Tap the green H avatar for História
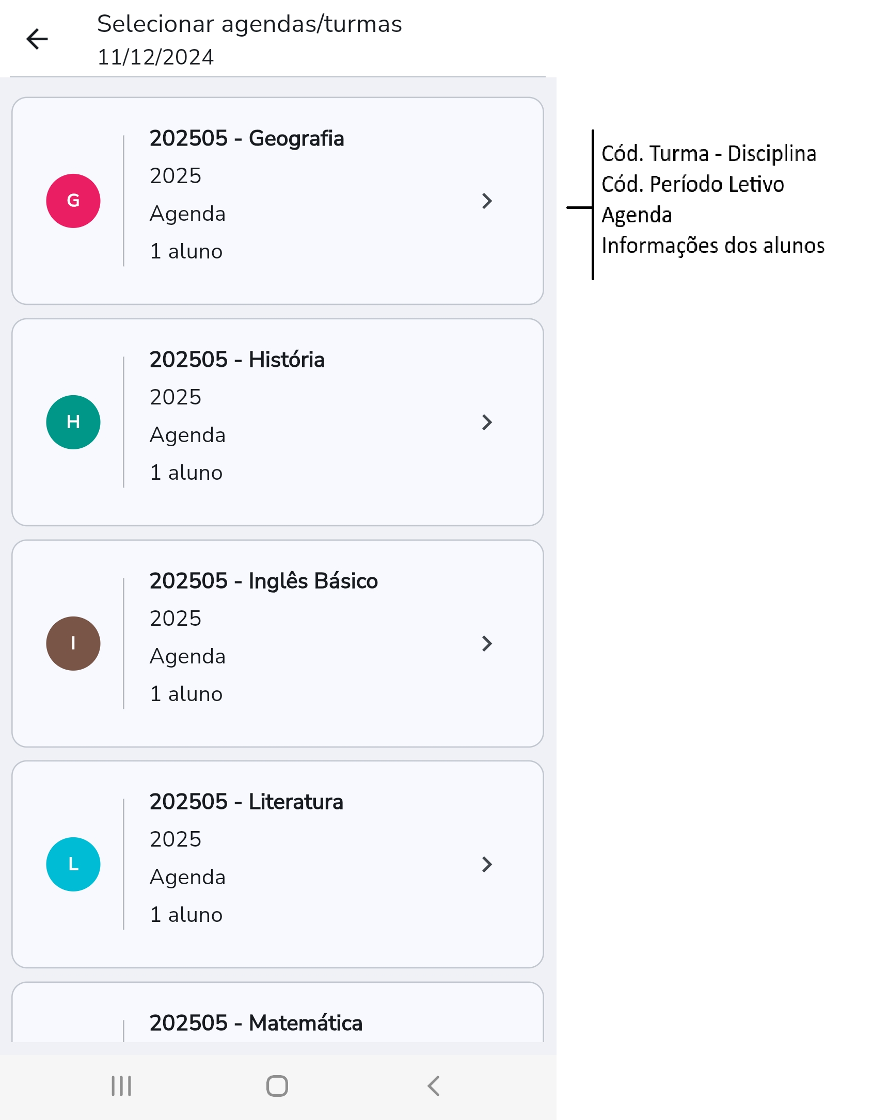The height and width of the screenshot is (1120, 873). coord(73,422)
